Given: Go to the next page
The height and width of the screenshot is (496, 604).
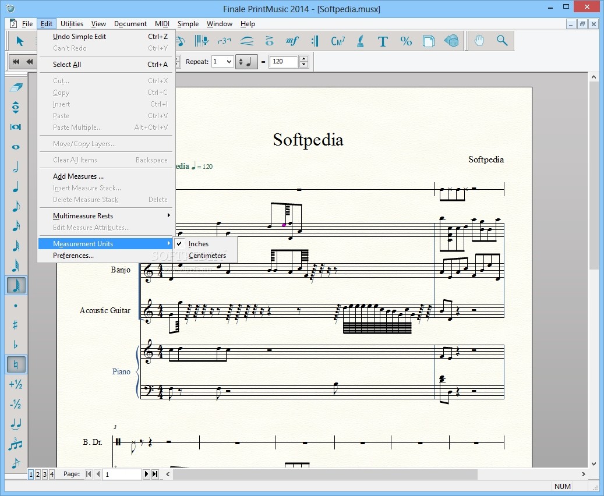Looking at the screenshot, I should coord(146,474).
